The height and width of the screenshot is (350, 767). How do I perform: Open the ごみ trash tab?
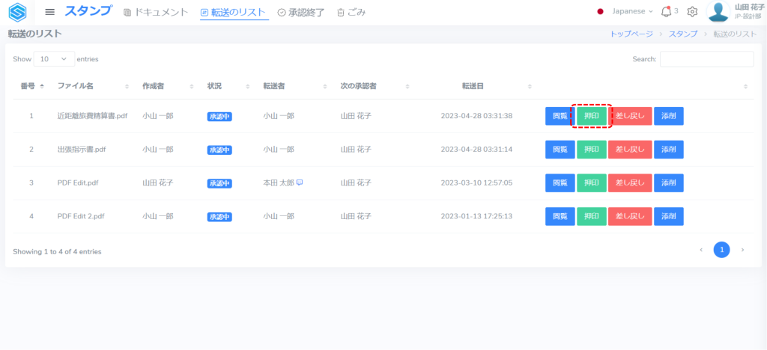(351, 12)
